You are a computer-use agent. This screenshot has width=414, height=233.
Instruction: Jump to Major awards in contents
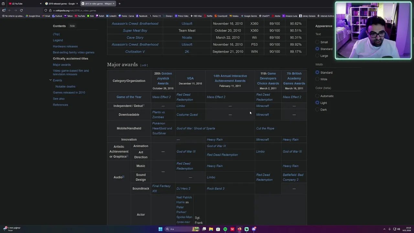click(62, 65)
